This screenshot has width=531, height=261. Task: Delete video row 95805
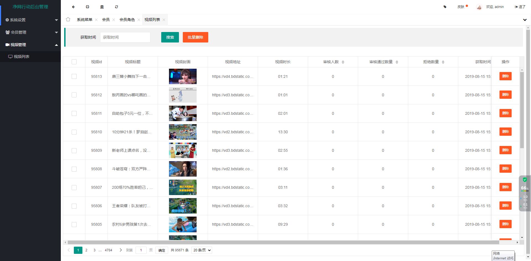[x=506, y=224]
